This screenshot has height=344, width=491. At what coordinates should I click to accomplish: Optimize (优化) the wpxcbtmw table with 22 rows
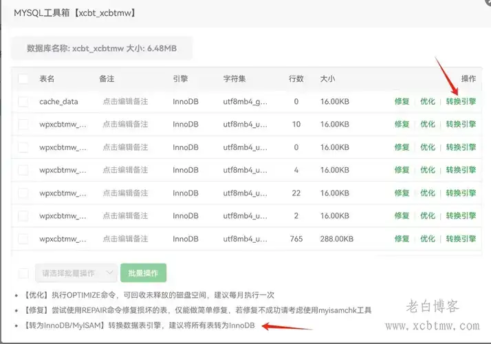(428, 193)
